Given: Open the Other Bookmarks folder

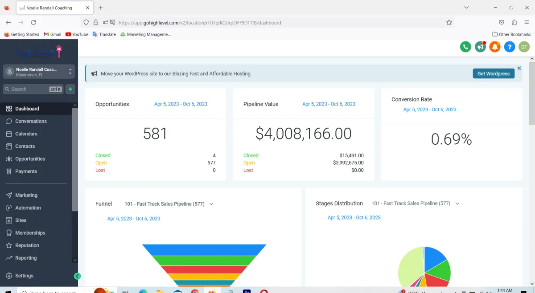Looking at the screenshot, I should click(511, 34).
